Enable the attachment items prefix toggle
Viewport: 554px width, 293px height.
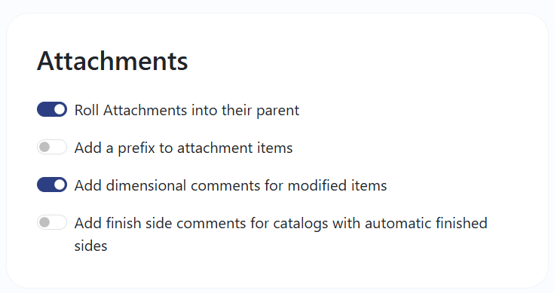[52, 147]
